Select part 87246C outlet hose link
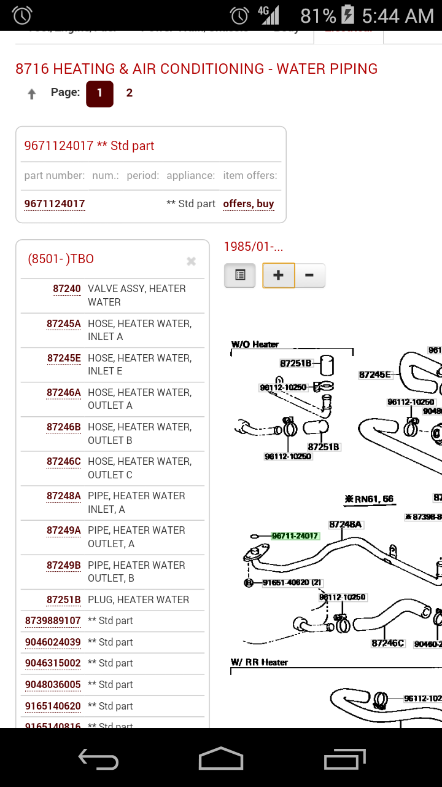Screen dimensions: 442x787 tap(63, 462)
